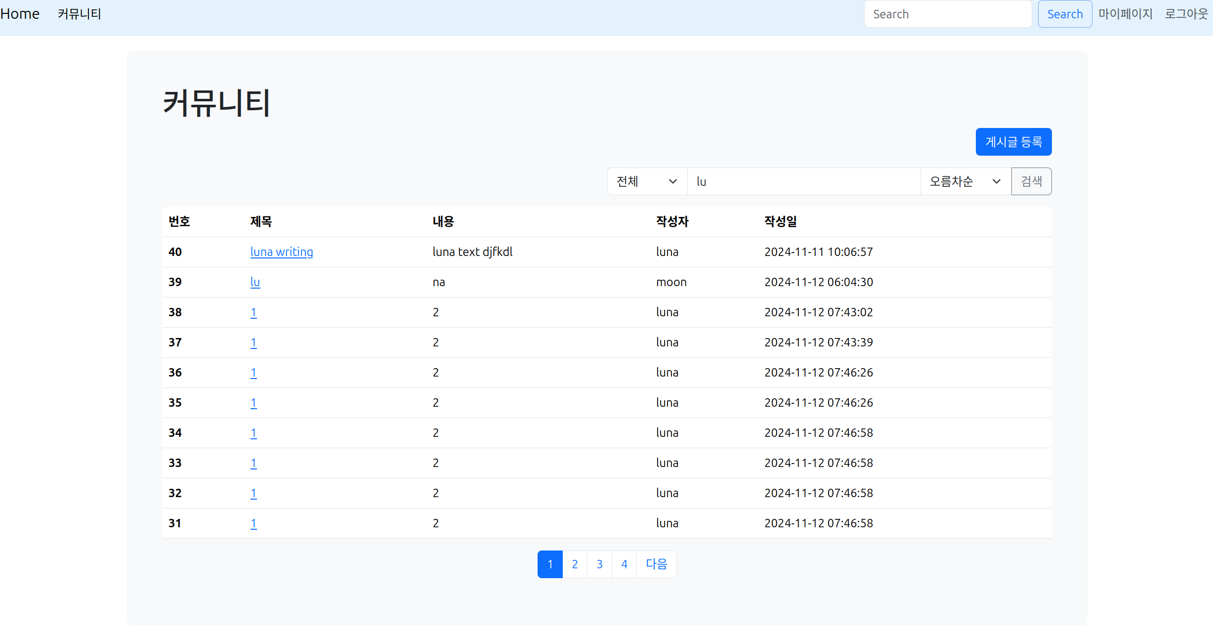Click the search box containing 'lu'
This screenshot has height=635, width=1213.
(x=804, y=181)
